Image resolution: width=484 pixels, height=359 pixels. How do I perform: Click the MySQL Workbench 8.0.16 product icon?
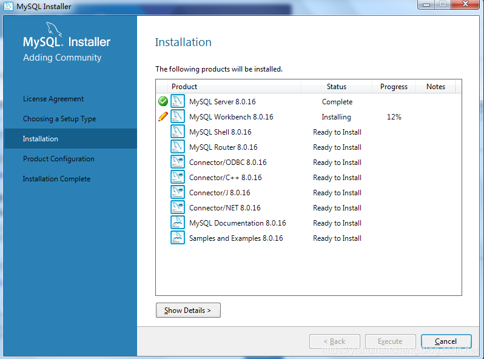tap(178, 116)
